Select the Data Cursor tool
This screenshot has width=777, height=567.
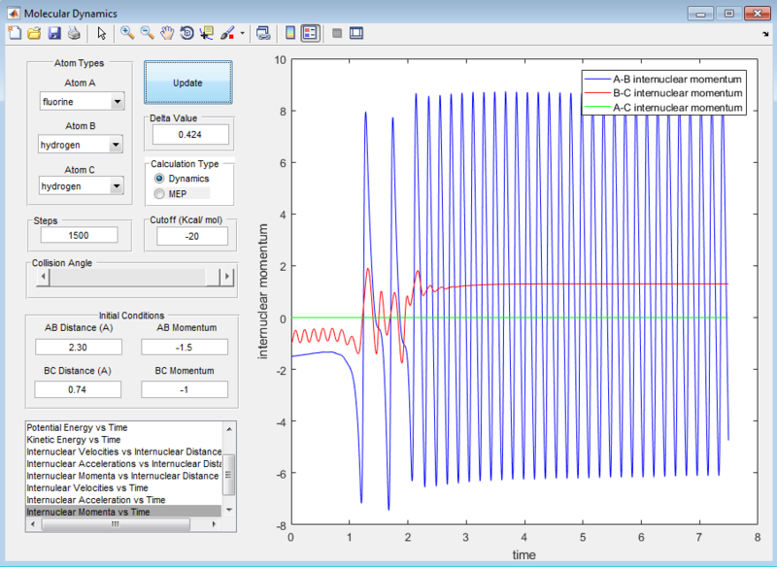[x=207, y=33]
